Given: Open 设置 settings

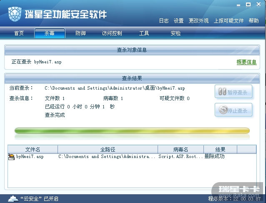Looking at the screenshot, I should 178,21.
